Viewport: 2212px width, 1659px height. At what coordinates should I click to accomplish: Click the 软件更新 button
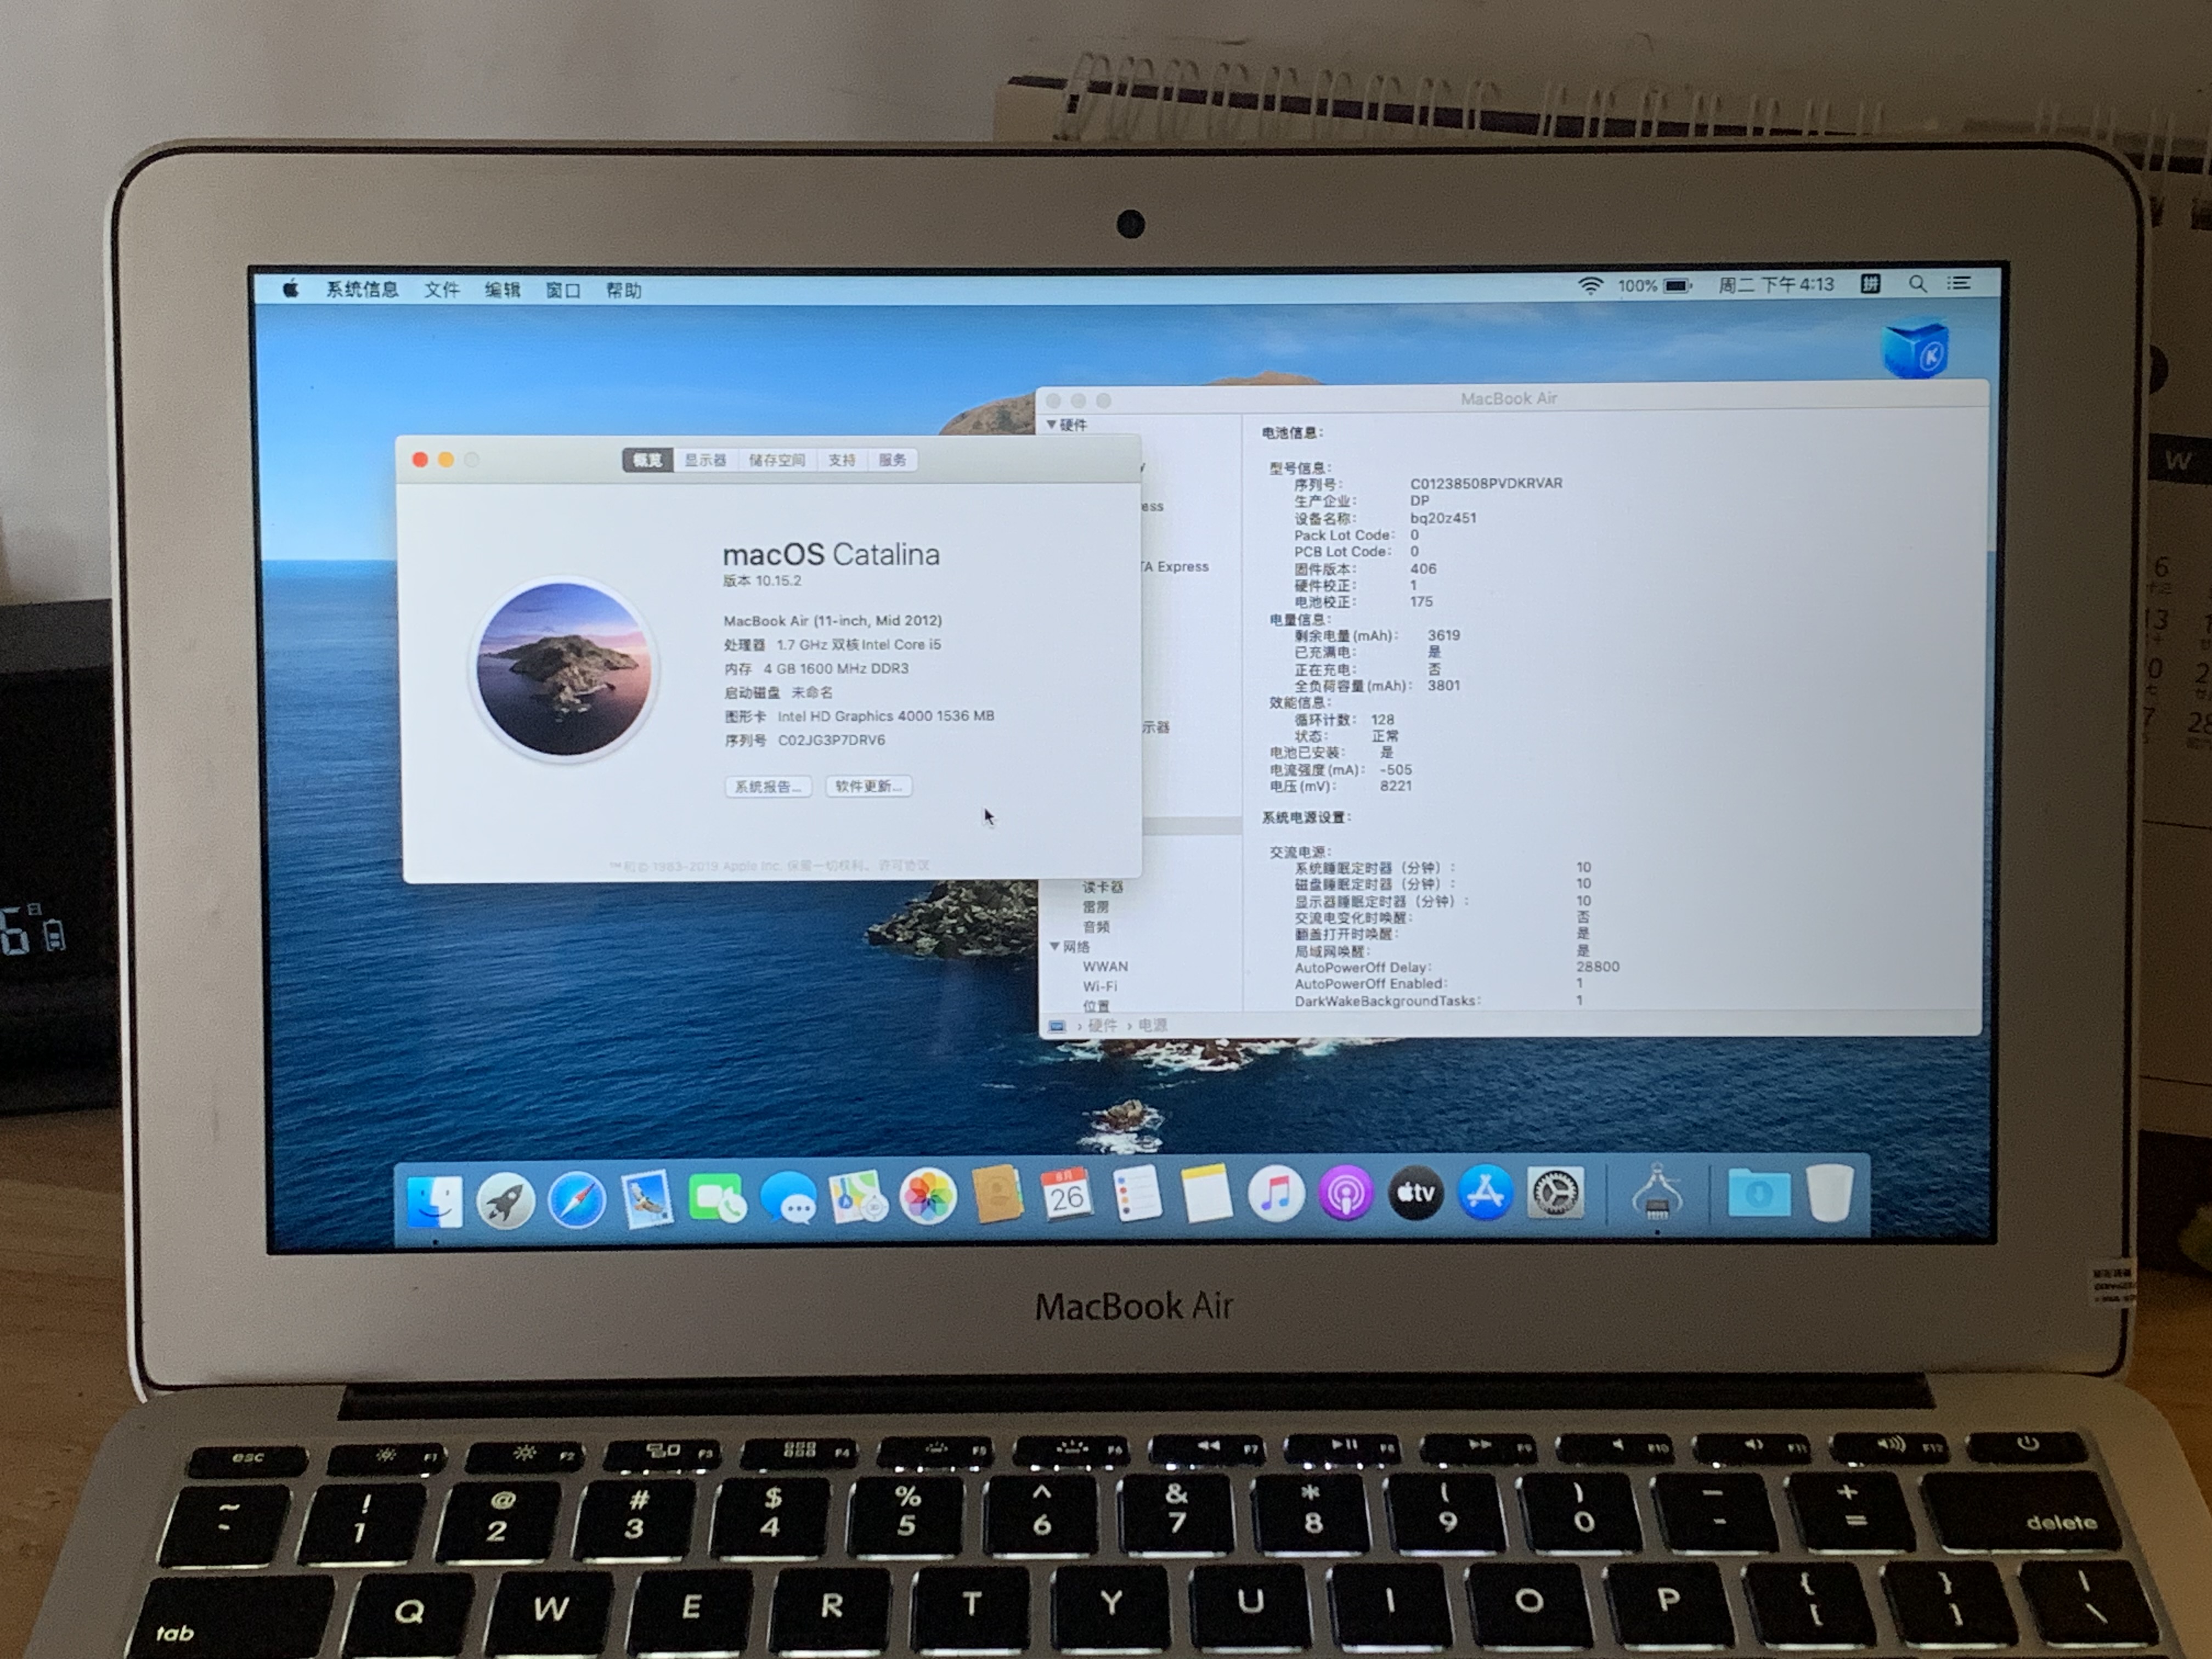pos(868,786)
